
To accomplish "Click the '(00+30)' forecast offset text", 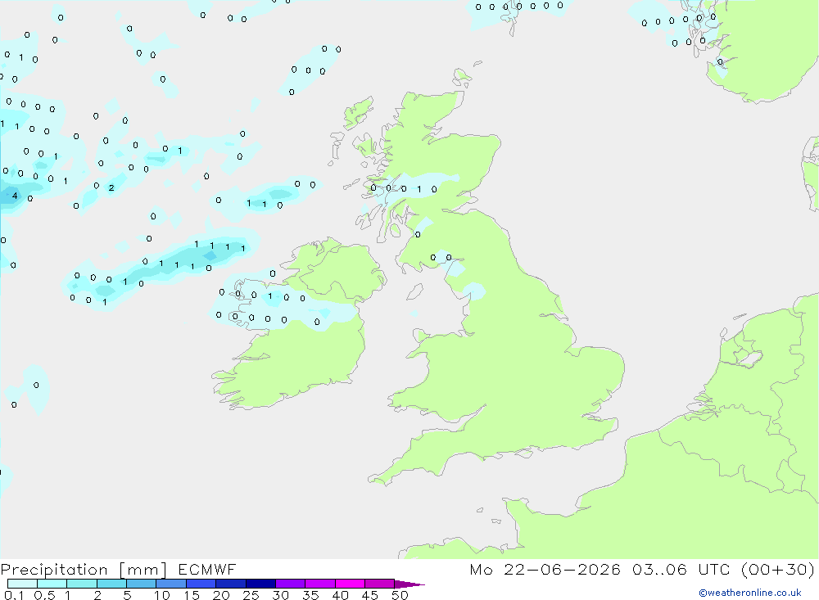I will click(x=778, y=569).
